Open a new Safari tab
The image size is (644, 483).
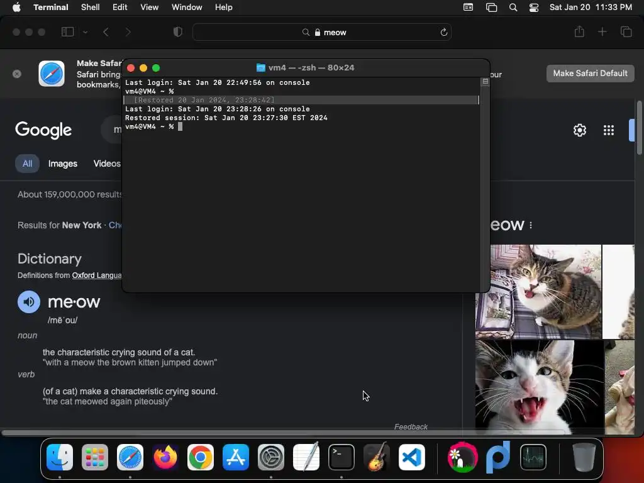(602, 32)
